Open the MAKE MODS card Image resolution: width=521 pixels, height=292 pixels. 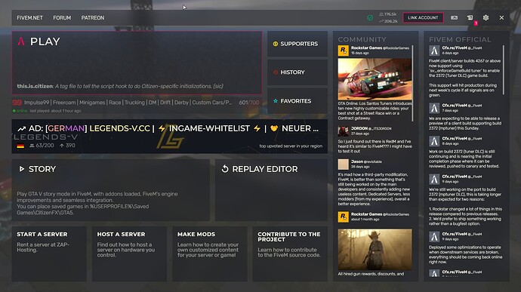[210, 254]
